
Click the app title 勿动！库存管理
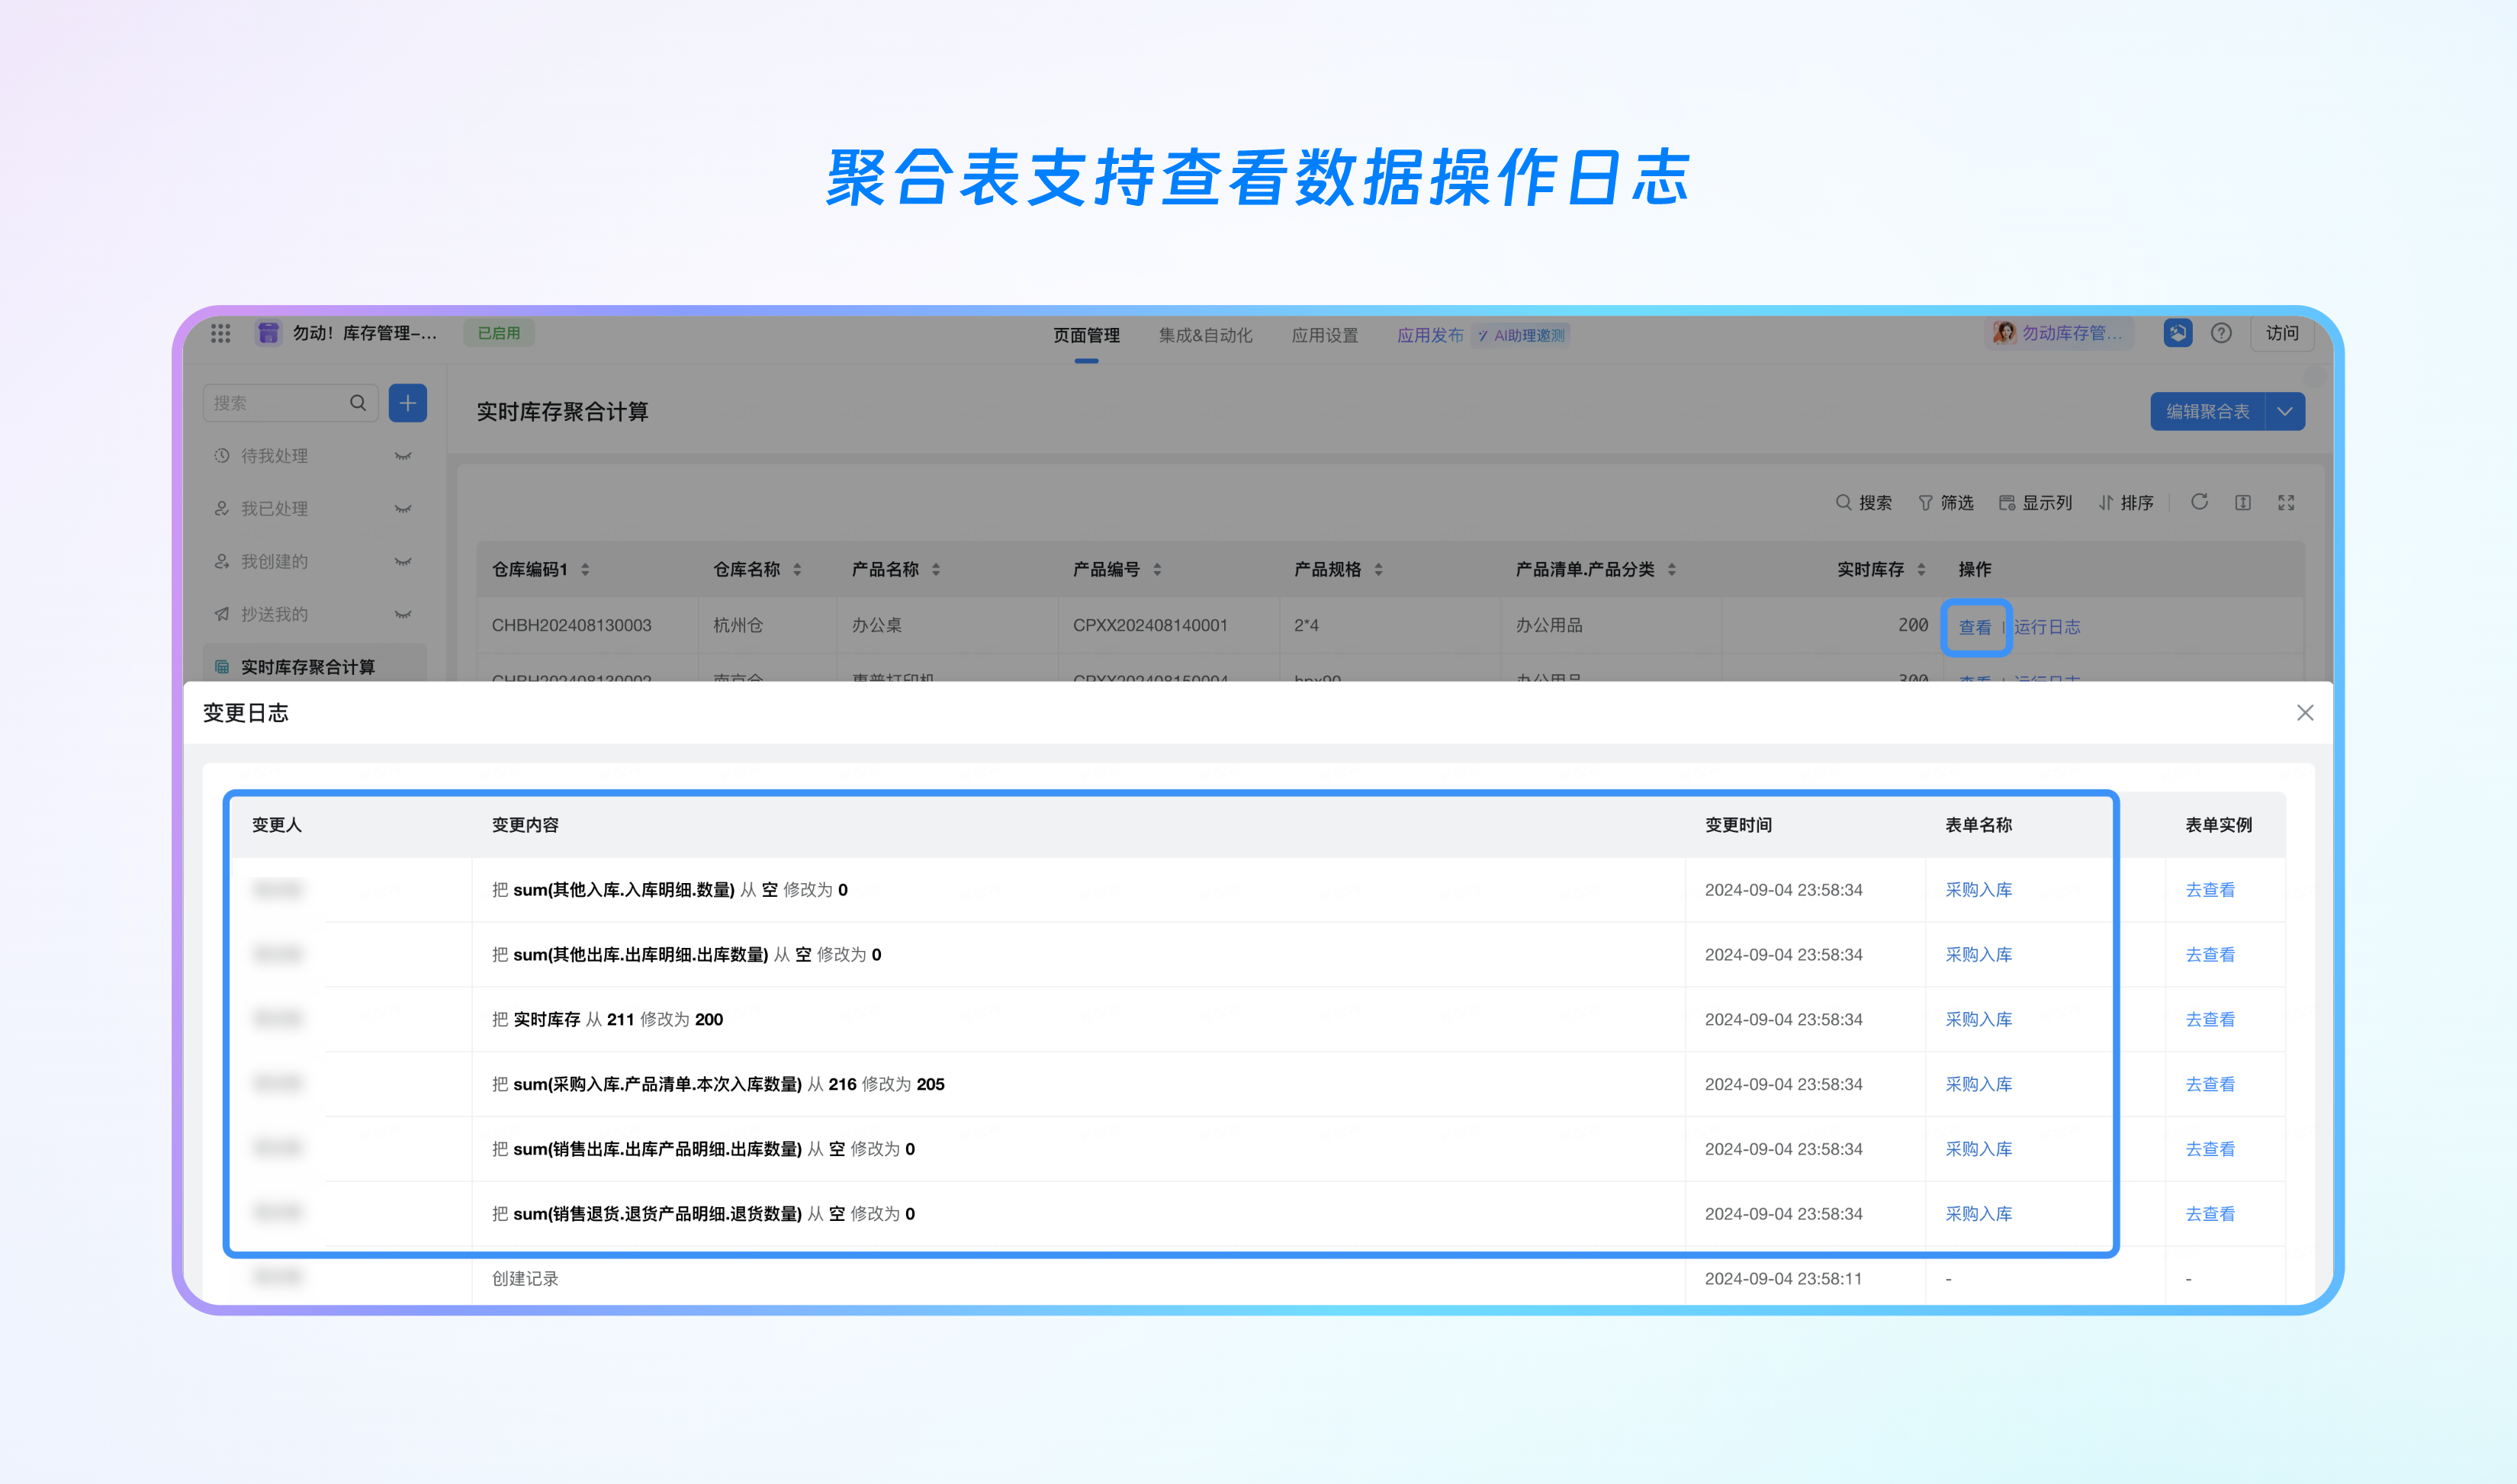click(364, 333)
